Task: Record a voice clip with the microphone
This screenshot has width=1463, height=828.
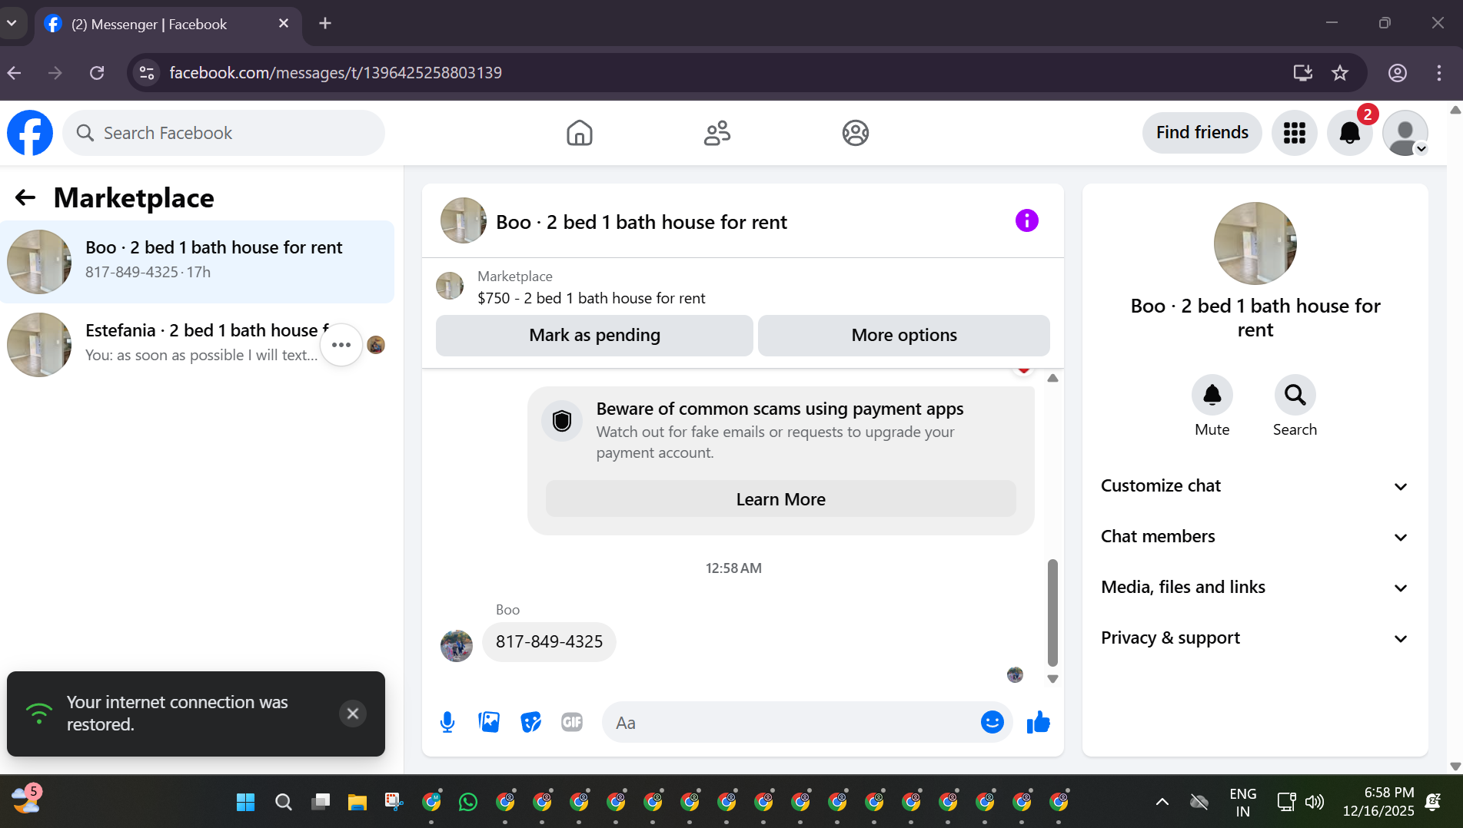Action: tap(447, 722)
